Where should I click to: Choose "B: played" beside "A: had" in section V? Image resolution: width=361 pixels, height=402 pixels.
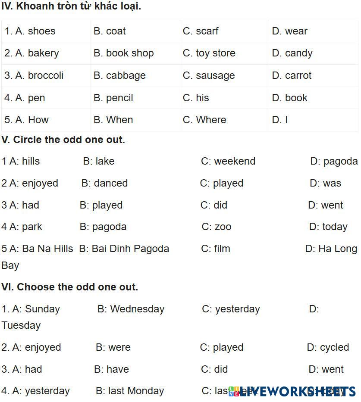pyautogui.click(x=101, y=205)
